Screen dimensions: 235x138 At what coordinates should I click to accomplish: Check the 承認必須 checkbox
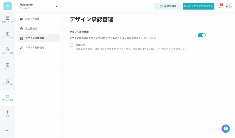click(x=71, y=45)
